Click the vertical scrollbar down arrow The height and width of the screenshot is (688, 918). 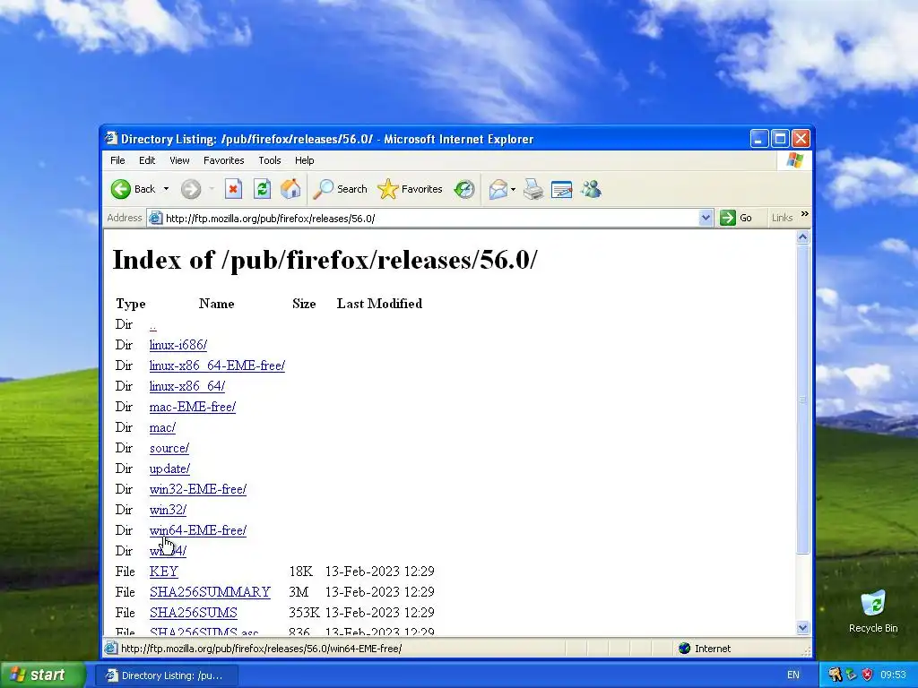pyautogui.click(x=802, y=628)
